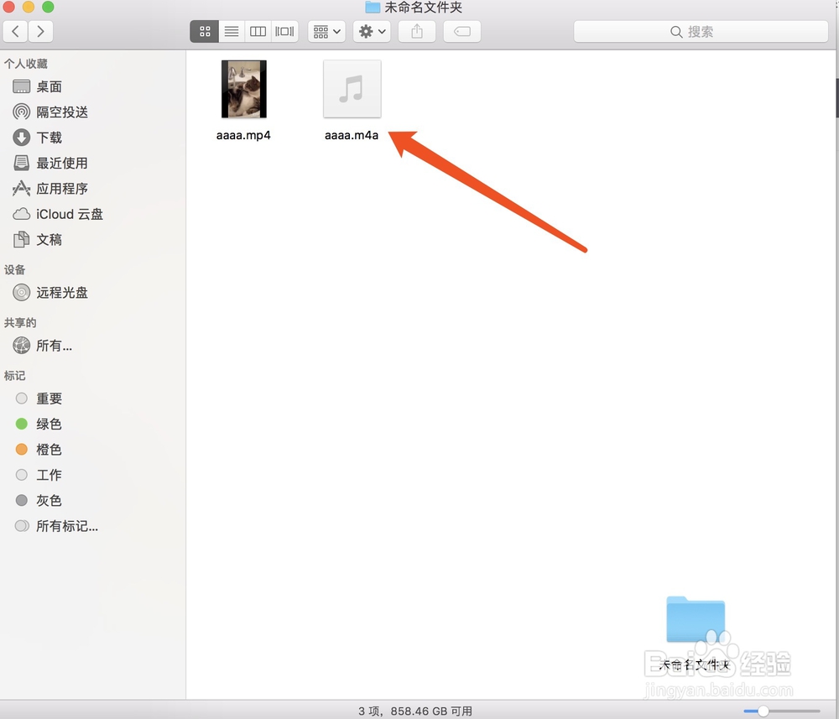839x719 pixels.
Task: Switch to Cover Flow view
Action: point(284,31)
